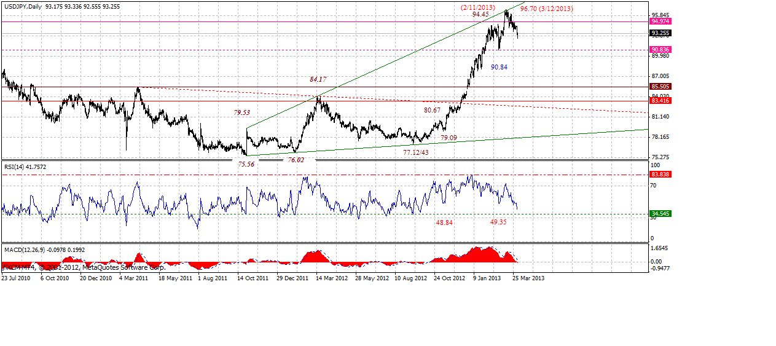Screen dimensions: 776x346
Task: Select the pink 90.836 price level label
Action: pos(660,49)
